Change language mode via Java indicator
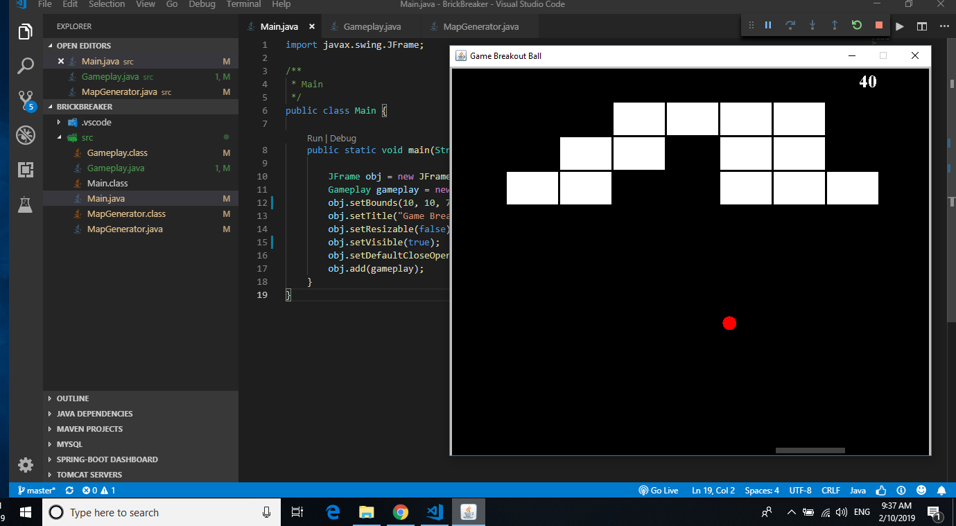Screen dimensions: 956x526 click(858, 490)
